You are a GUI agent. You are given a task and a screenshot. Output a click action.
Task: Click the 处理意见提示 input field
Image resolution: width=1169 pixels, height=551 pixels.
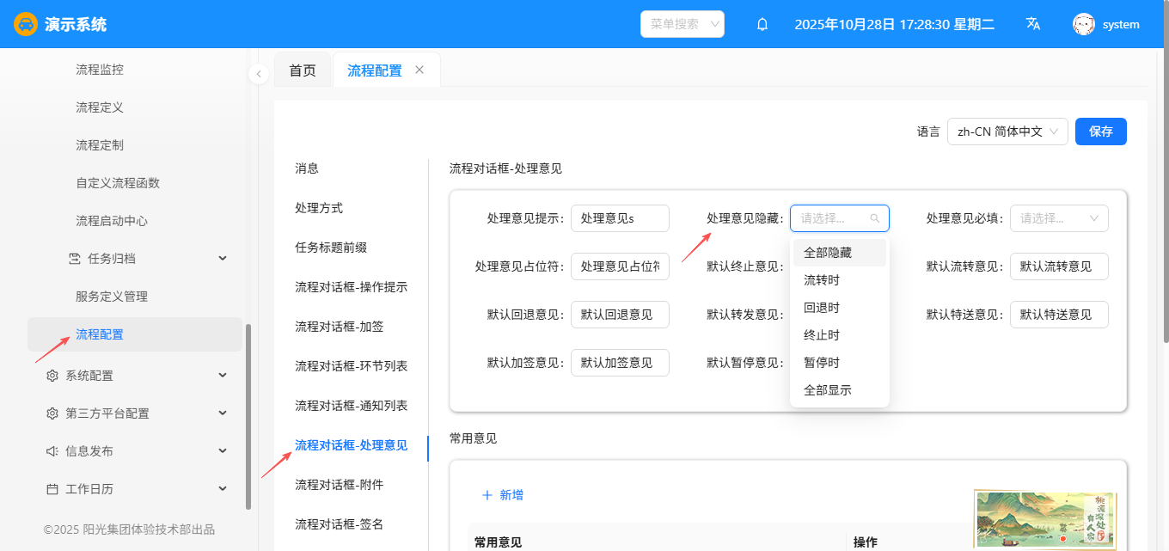tap(620, 218)
